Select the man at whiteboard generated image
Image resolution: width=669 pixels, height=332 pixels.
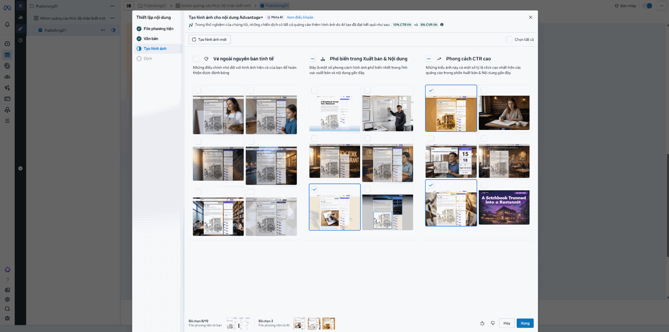pos(388,113)
